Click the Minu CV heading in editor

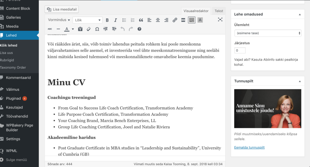pos(66,82)
